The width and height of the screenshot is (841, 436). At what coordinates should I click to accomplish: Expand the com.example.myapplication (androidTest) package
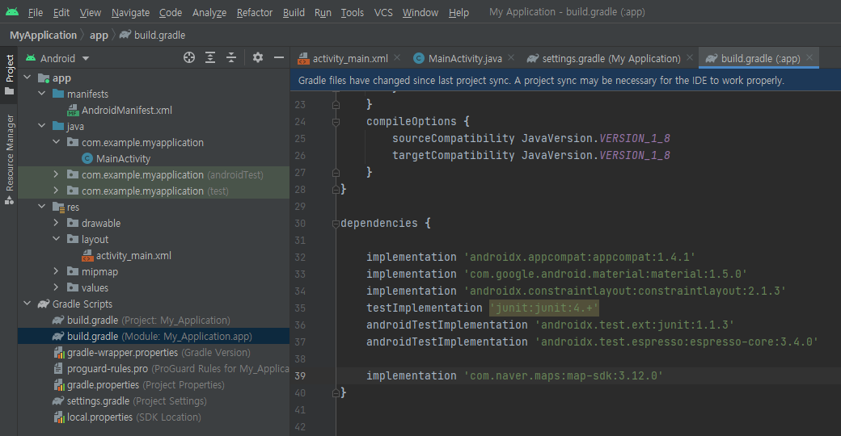pyautogui.click(x=56, y=174)
